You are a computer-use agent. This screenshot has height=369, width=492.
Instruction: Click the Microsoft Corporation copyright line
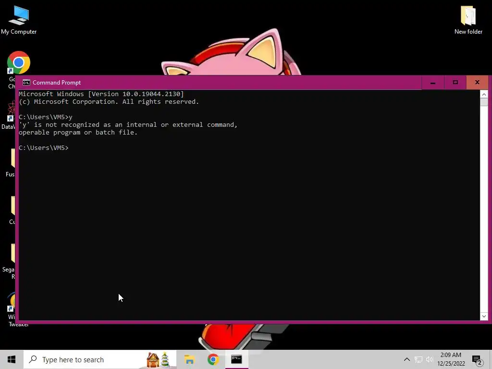(x=109, y=102)
